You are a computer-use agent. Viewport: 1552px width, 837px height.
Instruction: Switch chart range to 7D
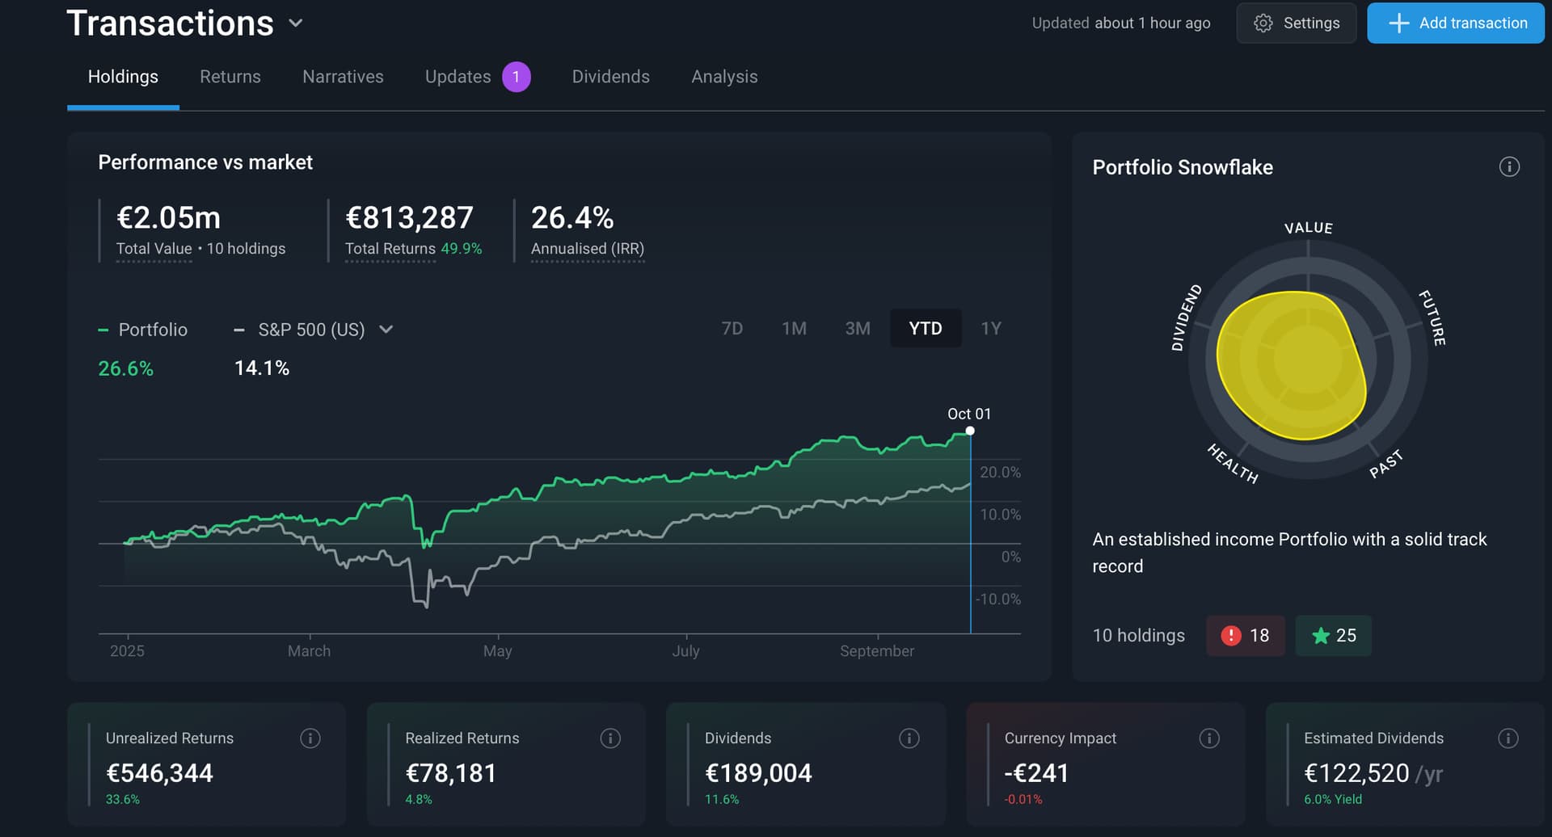[x=732, y=329]
